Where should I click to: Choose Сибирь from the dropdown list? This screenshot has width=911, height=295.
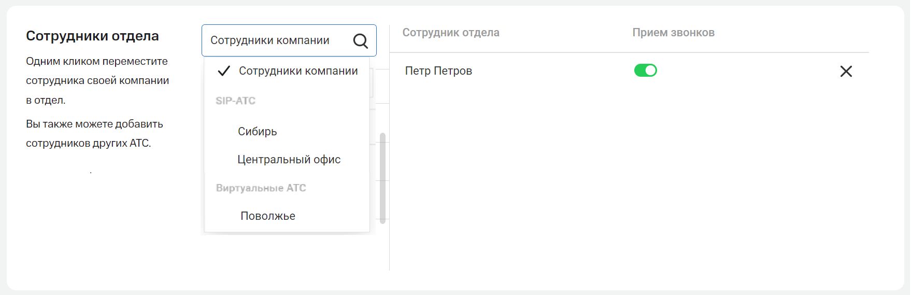tap(257, 132)
